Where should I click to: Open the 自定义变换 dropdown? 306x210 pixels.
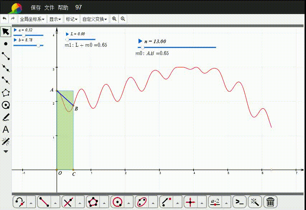(x=95, y=19)
